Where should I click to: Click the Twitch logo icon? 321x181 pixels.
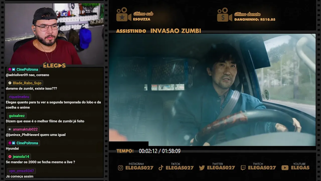tap(243, 168)
